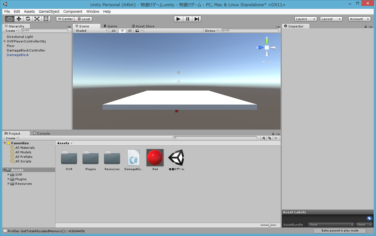376x236 pixels.
Task: Expand the OVR folder in tree
Action: [x=9, y=175]
